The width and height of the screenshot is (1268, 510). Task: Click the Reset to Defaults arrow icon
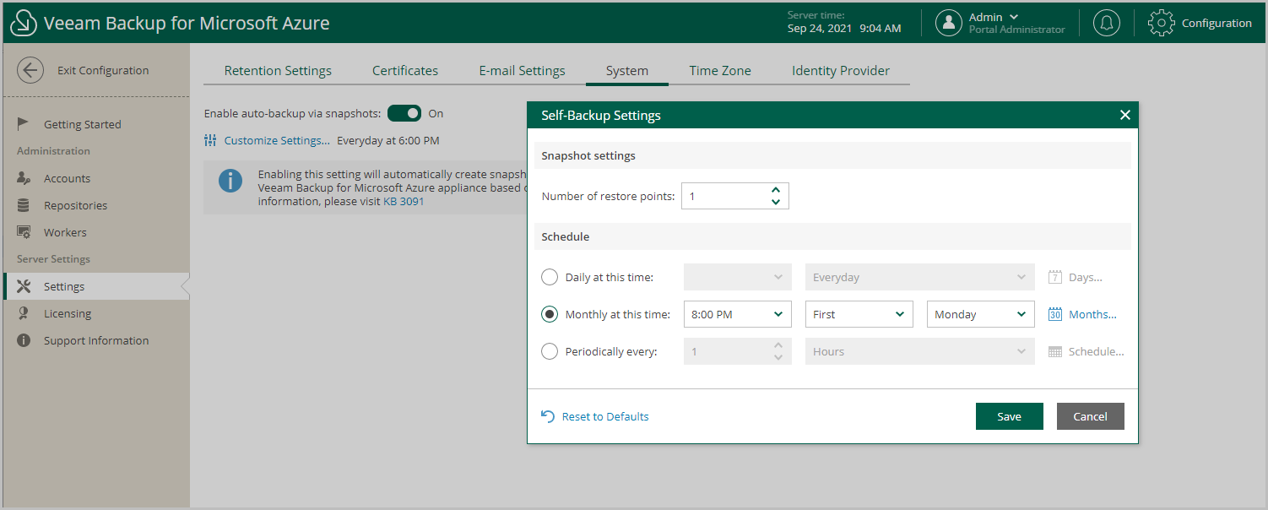548,416
